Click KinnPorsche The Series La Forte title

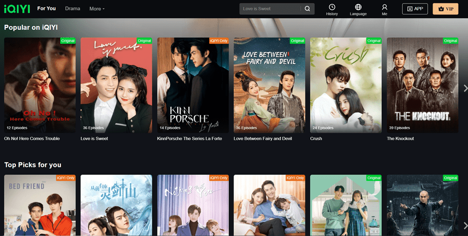tap(190, 139)
